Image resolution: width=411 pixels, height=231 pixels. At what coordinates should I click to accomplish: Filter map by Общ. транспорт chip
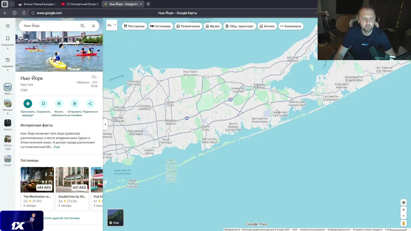239,26
